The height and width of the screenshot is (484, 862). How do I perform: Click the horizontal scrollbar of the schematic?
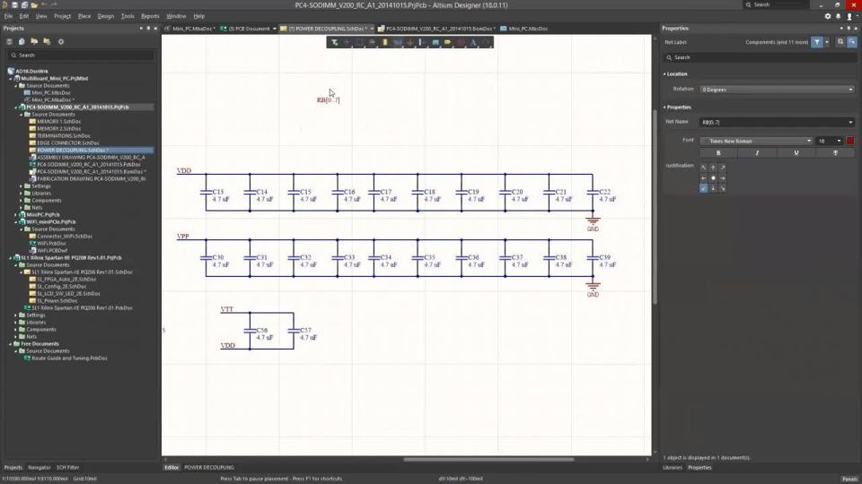(488, 459)
